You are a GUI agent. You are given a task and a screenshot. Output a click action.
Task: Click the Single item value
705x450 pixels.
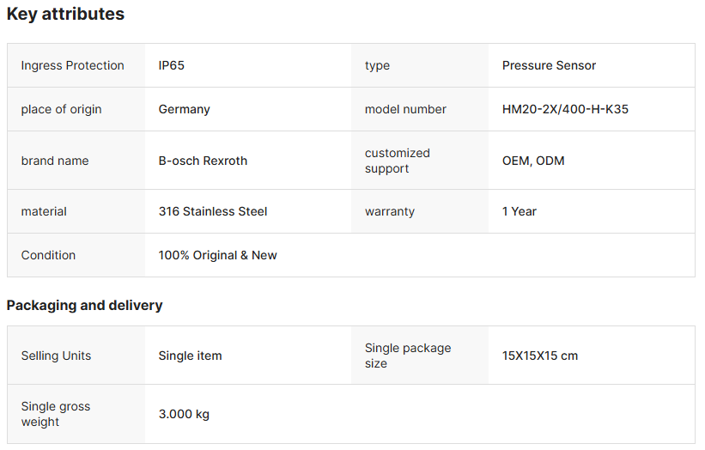pos(190,356)
